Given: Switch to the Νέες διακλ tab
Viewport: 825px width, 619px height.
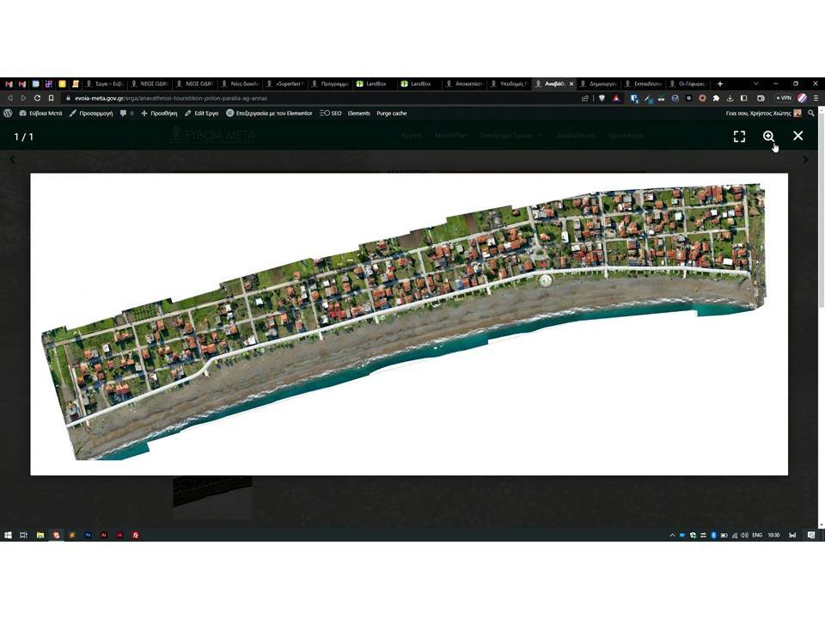Looking at the screenshot, I should (240, 83).
